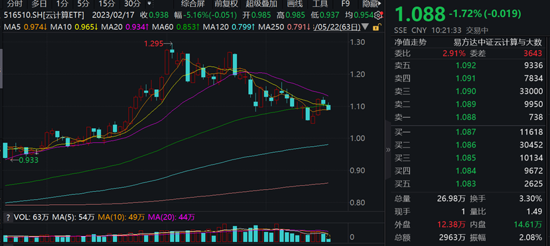The height and width of the screenshot is (246, 550).
Task: Select the 1分 period tab
Action: coord(62,4)
